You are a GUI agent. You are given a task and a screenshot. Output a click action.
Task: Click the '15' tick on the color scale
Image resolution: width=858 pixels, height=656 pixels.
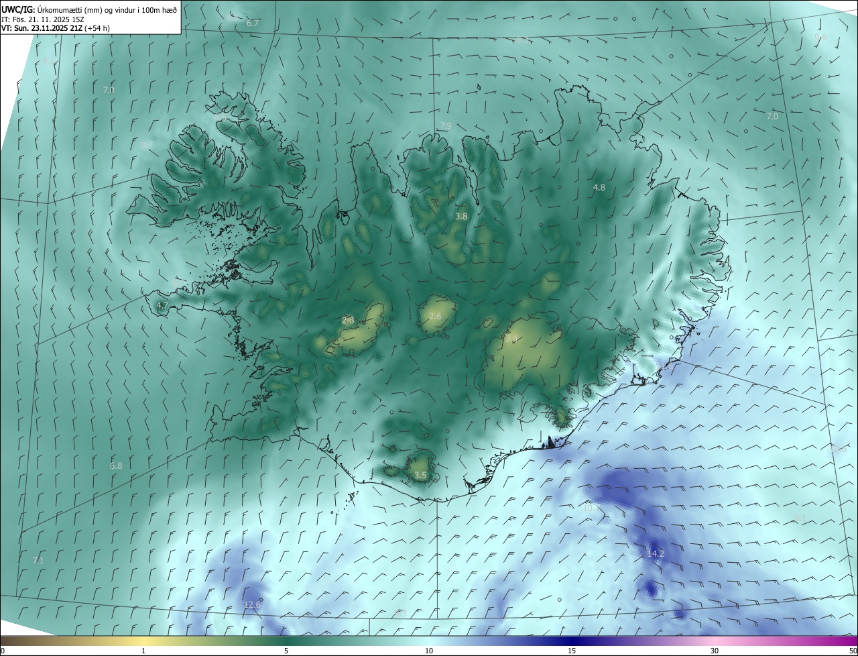pos(572,651)
